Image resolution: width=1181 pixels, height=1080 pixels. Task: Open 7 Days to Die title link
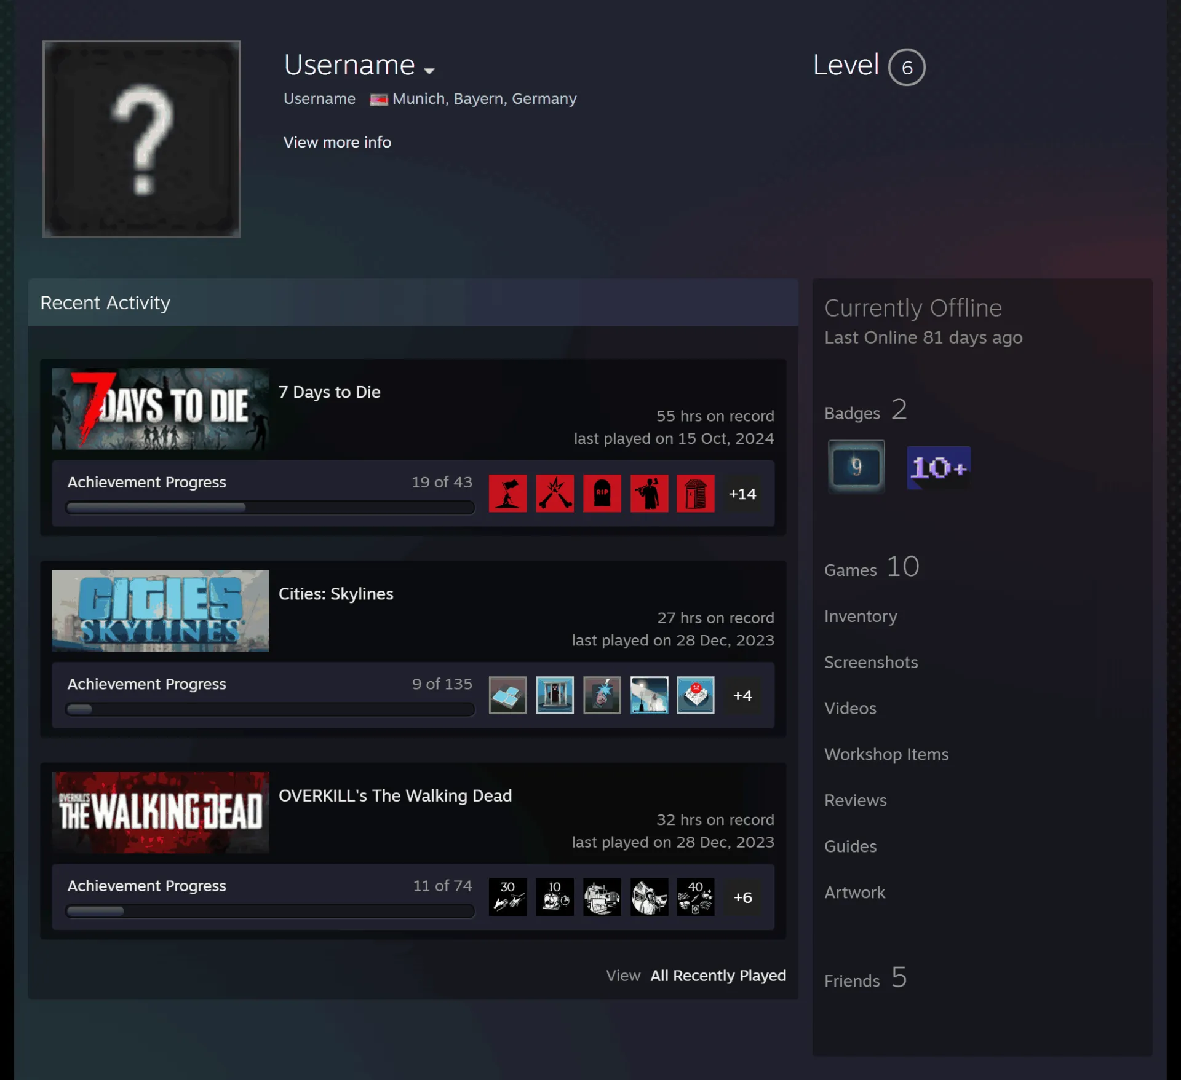(x=330, y=392)
